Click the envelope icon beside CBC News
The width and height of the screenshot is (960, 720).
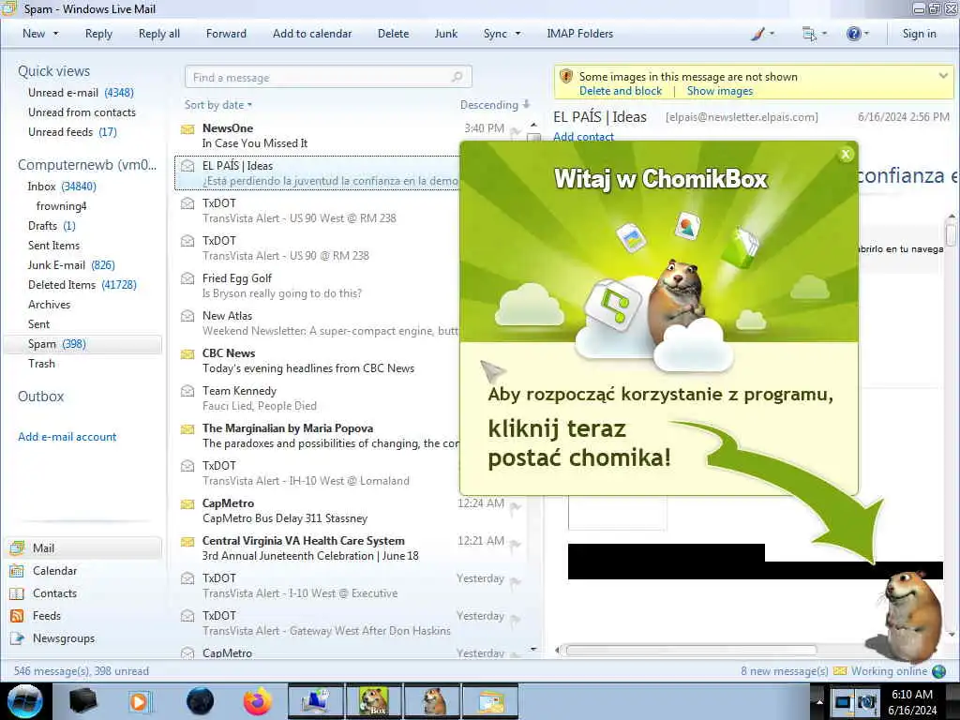coord(187,353)
